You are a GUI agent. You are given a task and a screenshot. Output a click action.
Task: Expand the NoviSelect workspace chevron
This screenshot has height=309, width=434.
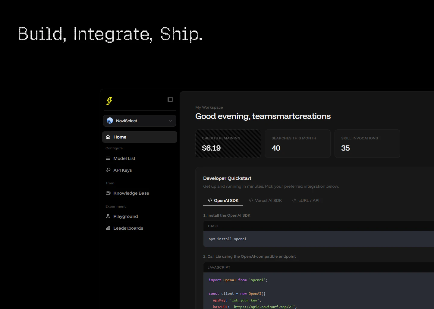pos(171,121)
